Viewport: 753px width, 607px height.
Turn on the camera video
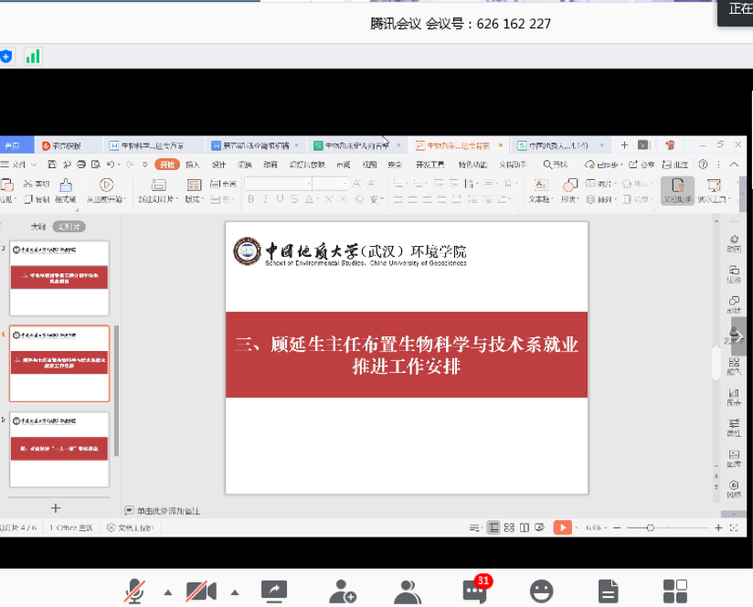pyautogui.click(x=201, y=591)
